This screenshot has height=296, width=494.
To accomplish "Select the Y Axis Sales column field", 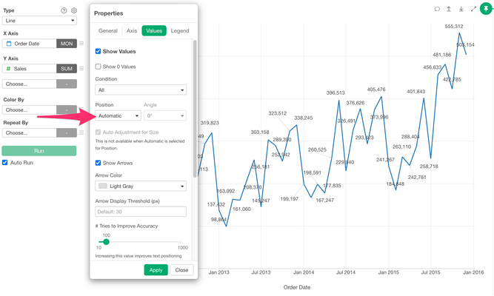I will point(30,68).
